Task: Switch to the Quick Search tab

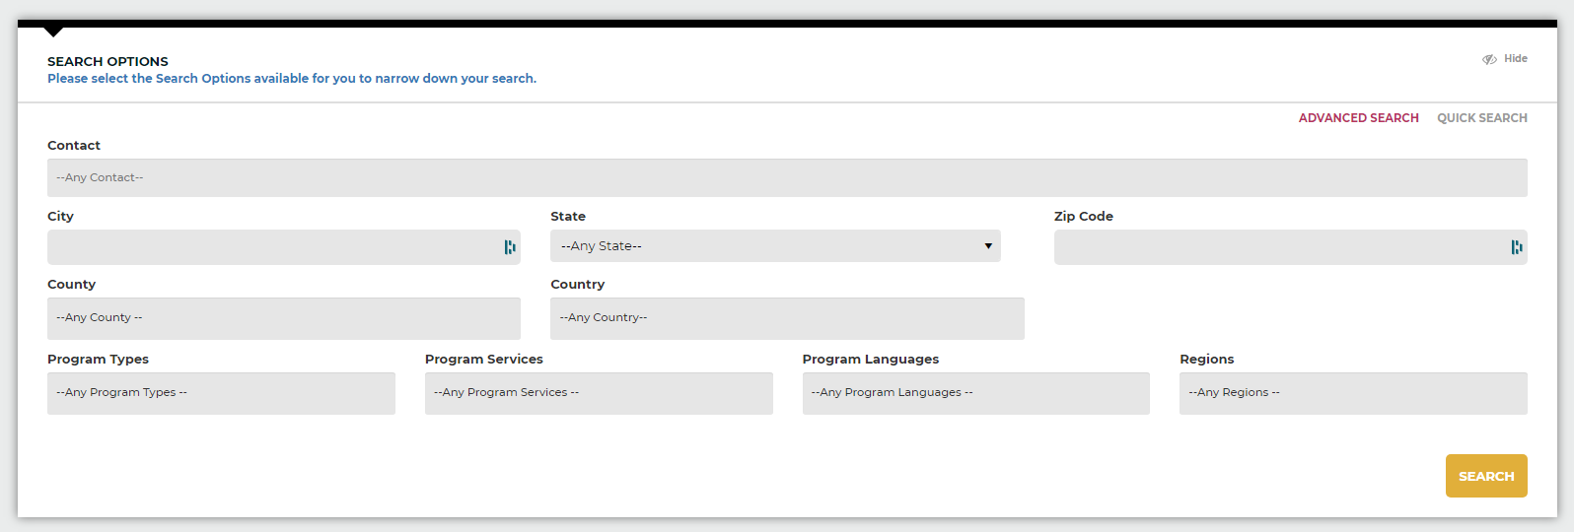Action: 1481,118
